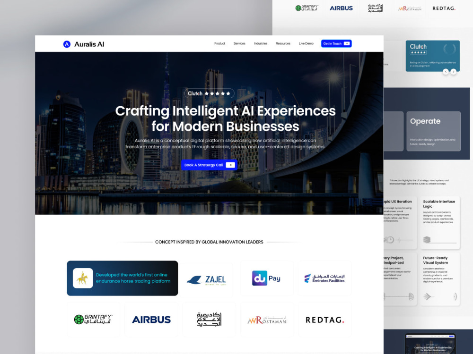Click the Emirates Facilities logo card
The image size is (473, 354).
pos(324,278)
